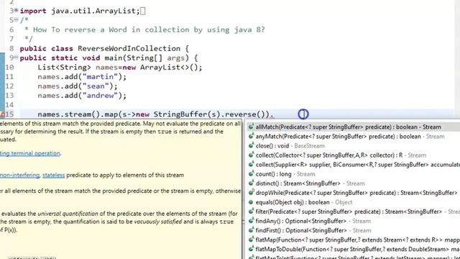Click "martin" string literal on line 11
Screen dimensions: 460x259
pos(100,77)
